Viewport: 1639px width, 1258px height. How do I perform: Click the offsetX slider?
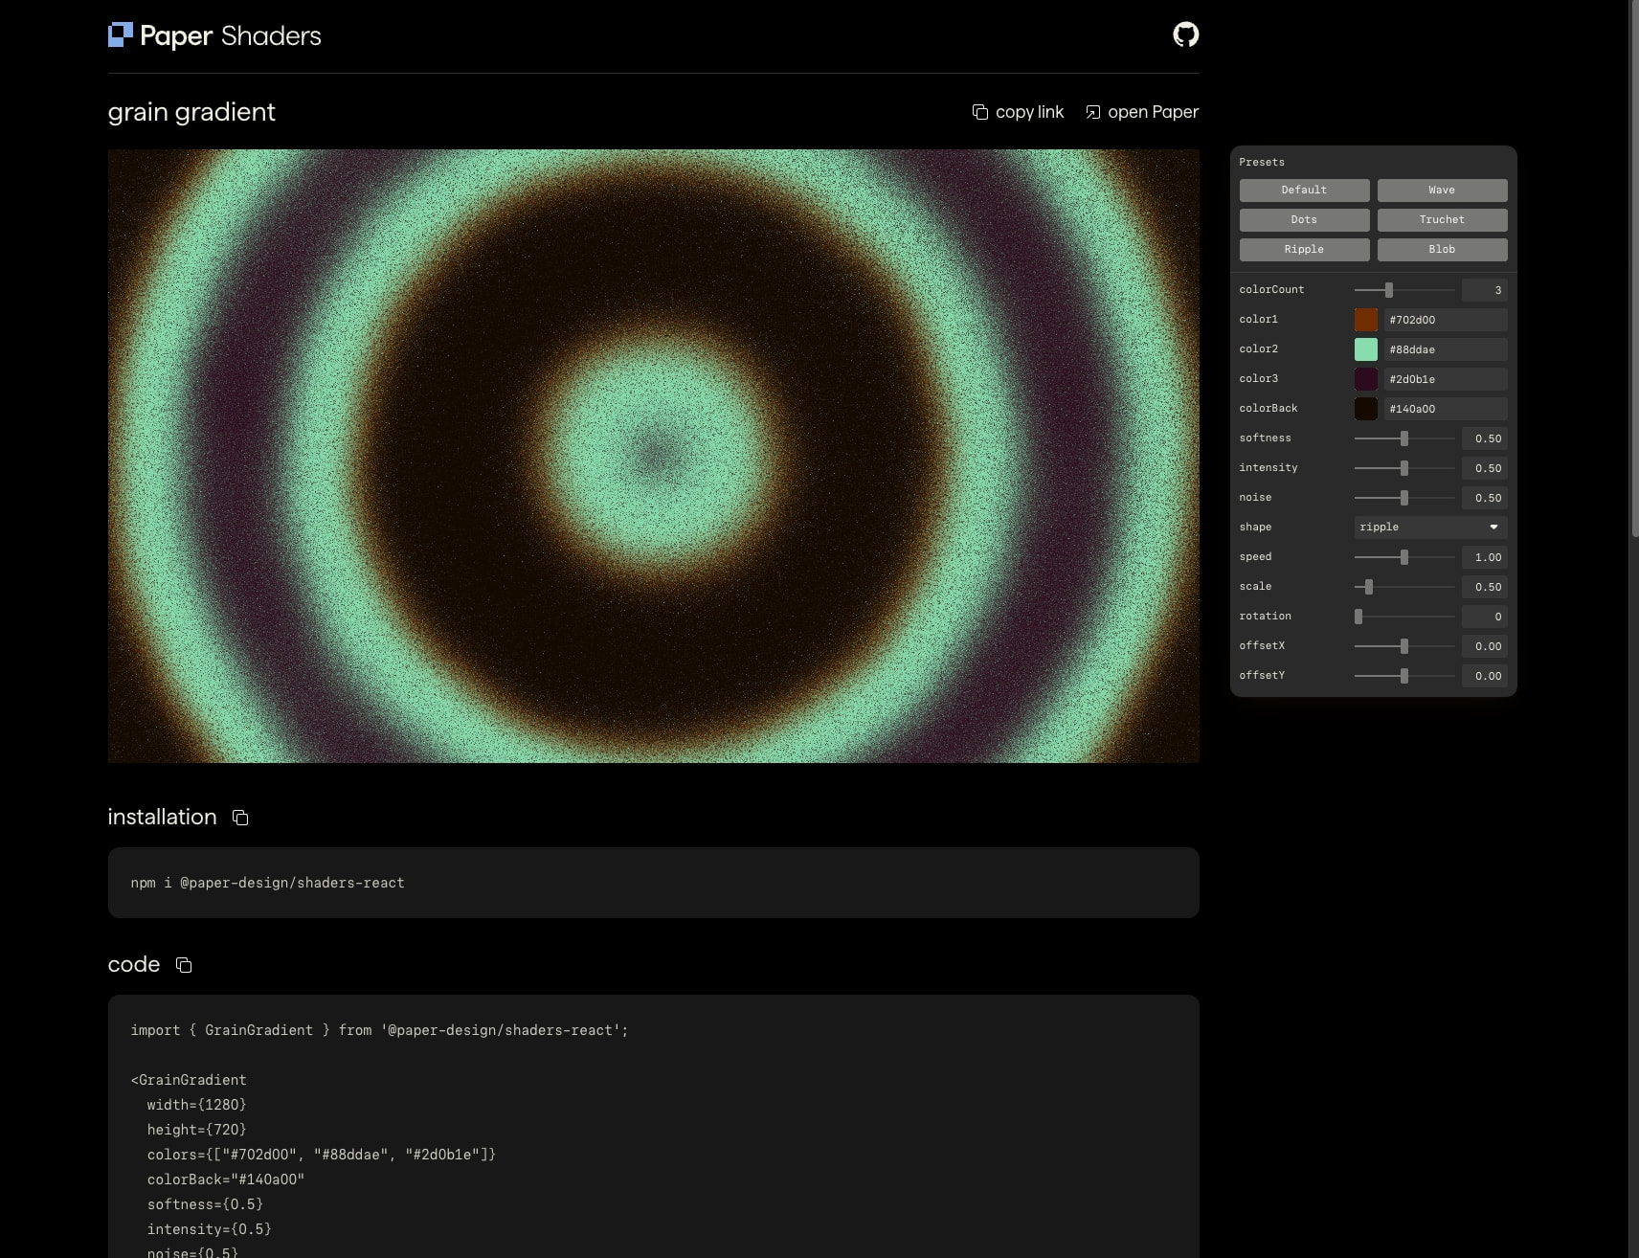point(1404,646)
